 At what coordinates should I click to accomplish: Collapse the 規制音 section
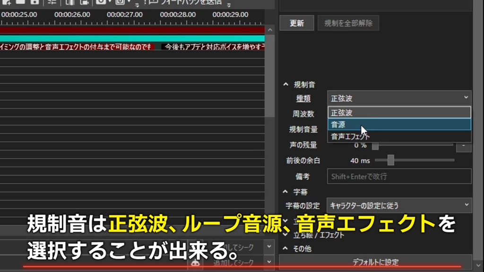(286, 84)
